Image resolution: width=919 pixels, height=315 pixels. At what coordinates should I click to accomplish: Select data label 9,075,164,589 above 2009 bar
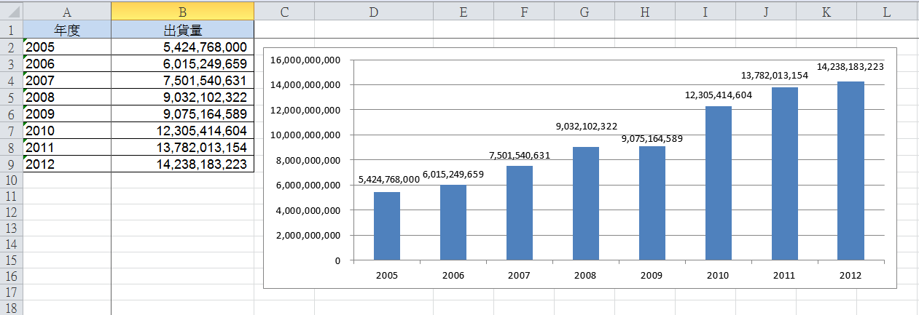pos(652,138)
